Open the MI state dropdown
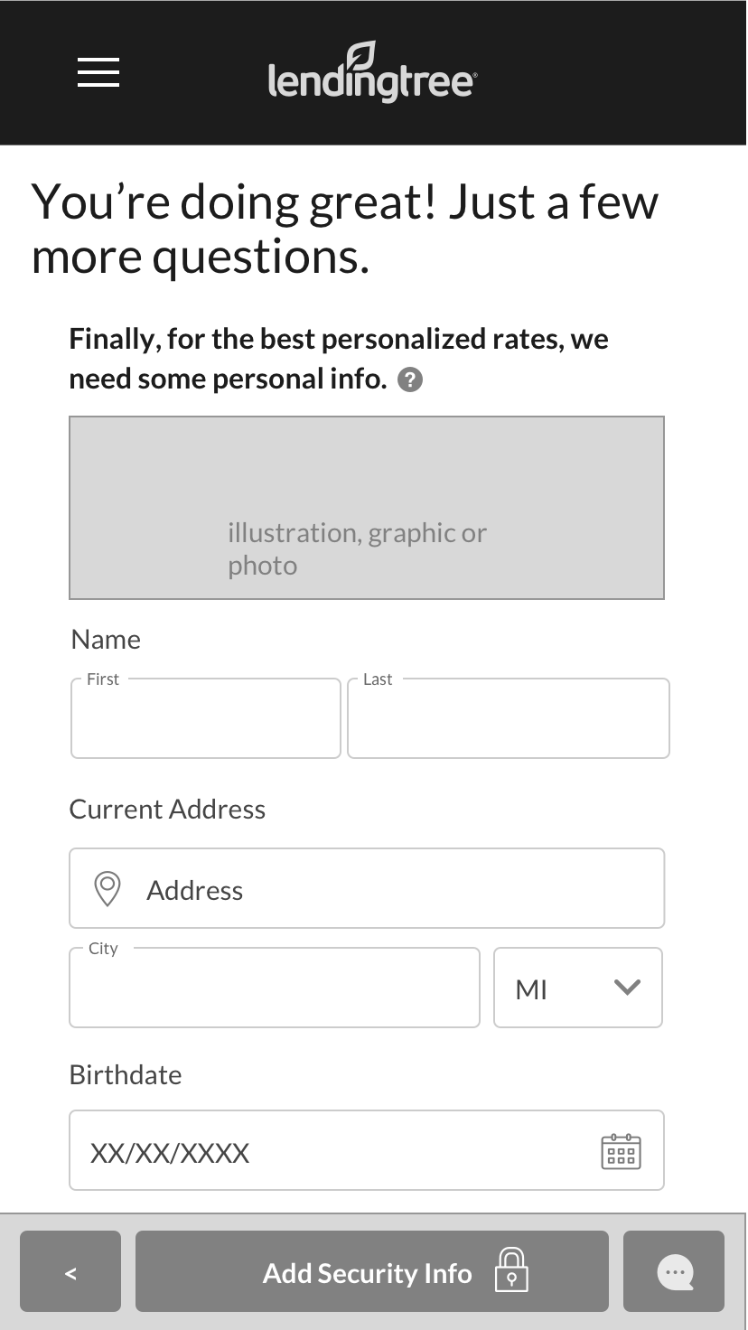This screenshot has height=1330, width=748. pyautogui.click(x=551, y=988)
